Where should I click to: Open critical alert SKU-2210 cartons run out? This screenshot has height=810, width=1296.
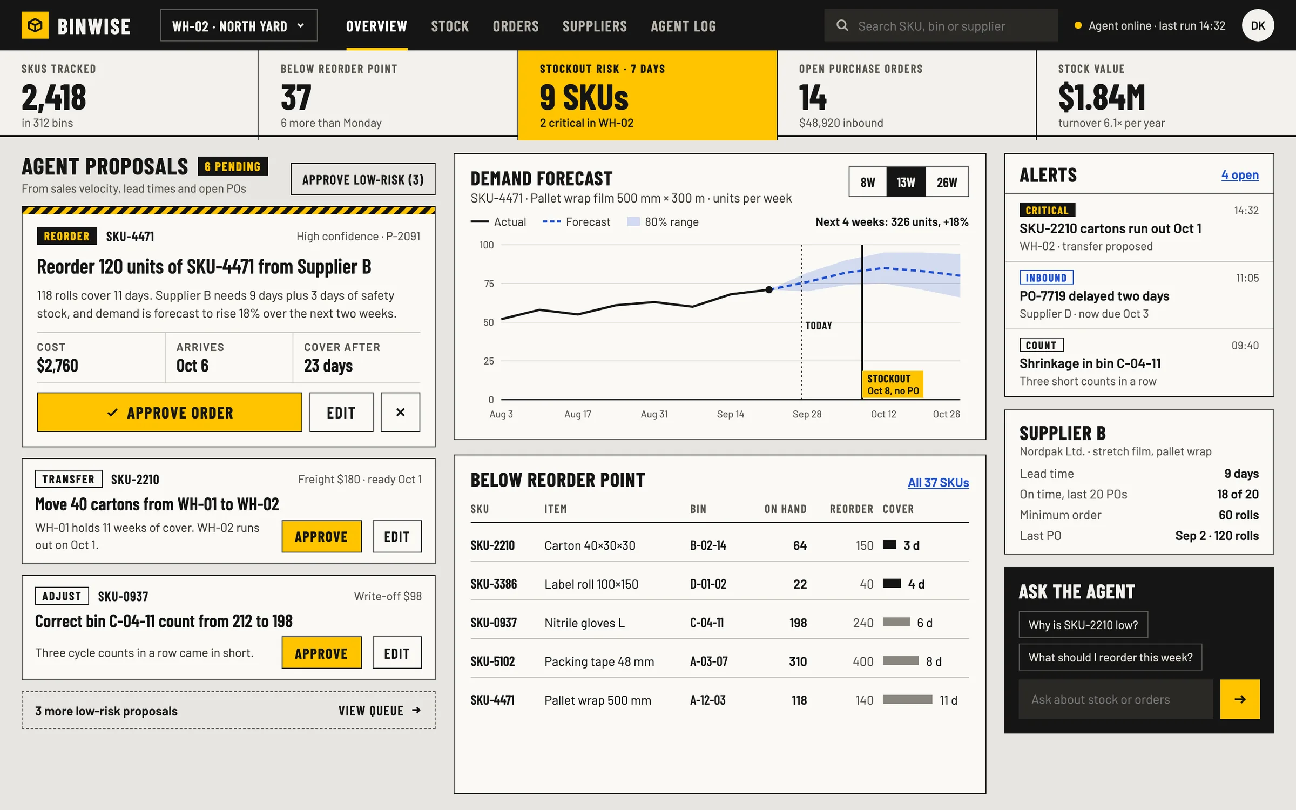click(x=1139, y=228)
